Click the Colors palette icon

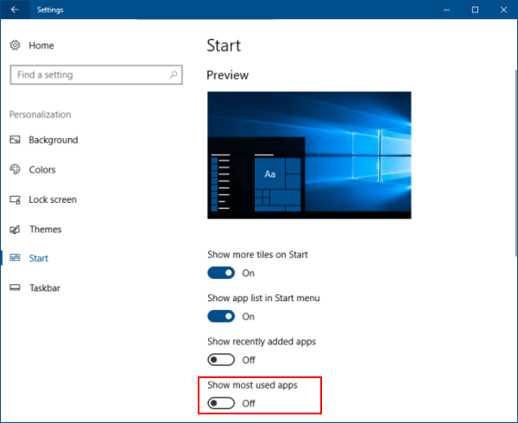(15, 169)
